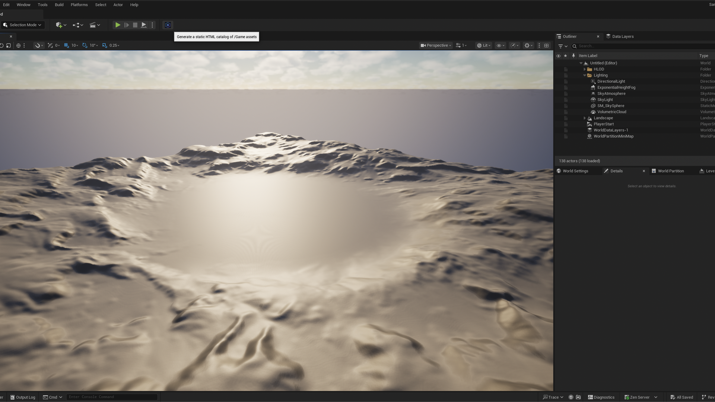
Task: Click the eject play button
Action: pos(144,25)
